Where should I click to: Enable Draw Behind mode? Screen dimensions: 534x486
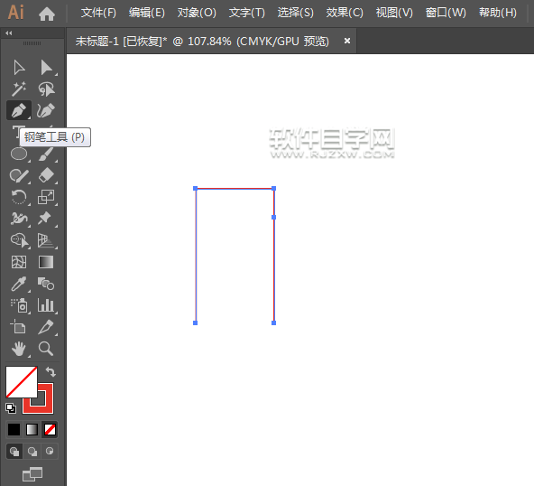pos(32,452)
